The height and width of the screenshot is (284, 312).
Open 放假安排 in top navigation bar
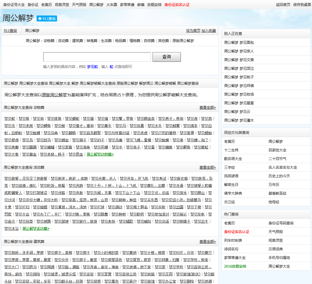(x=155, y=4)
